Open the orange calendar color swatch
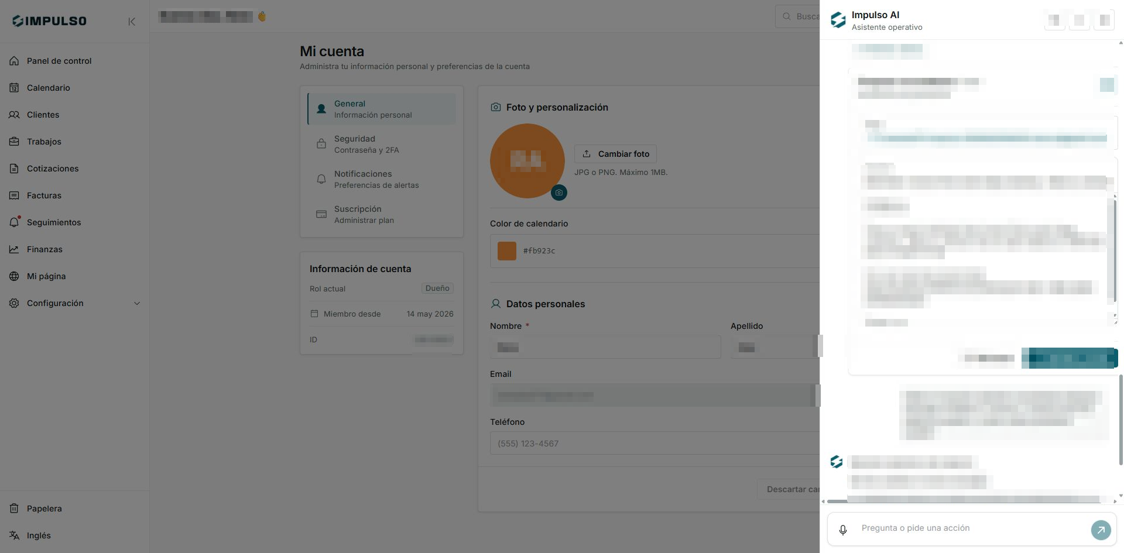The width and height of the screenshot is (1124, 553). click(507, 251)
